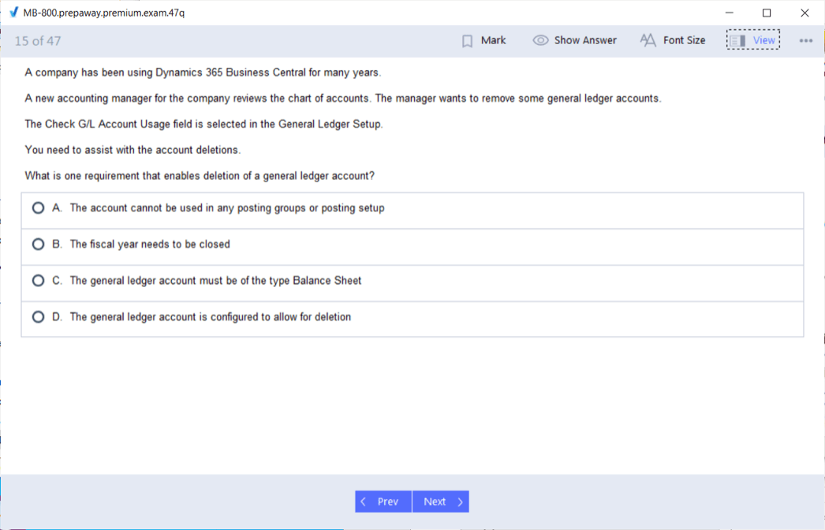
Task: Click the View layout icon
Action: tap(737, 40)
